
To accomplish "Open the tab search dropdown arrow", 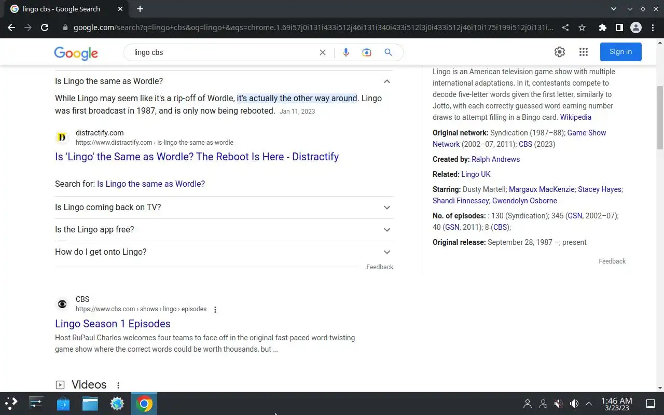I will coord(613,9).
